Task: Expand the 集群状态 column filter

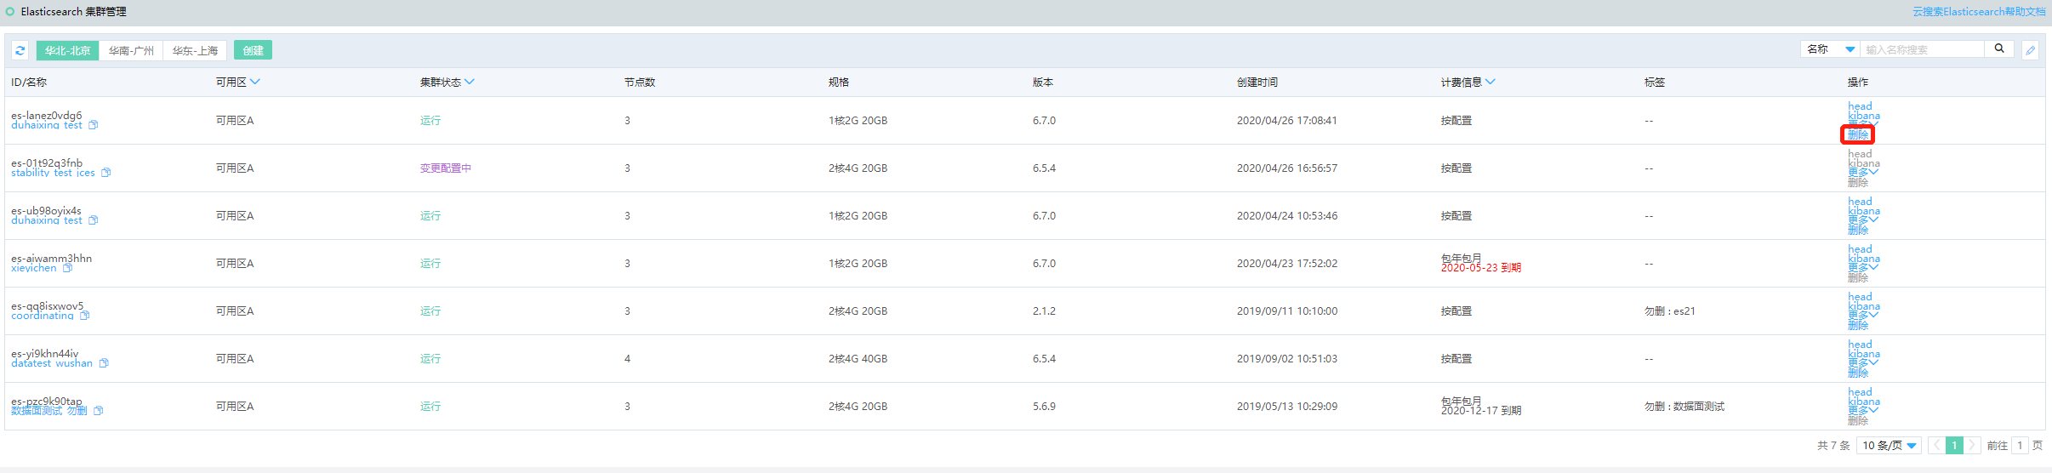Action: (470, 83)
